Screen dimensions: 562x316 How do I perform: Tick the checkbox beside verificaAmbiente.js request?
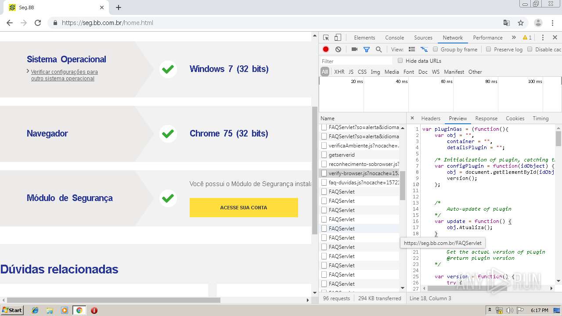point(324,145)
